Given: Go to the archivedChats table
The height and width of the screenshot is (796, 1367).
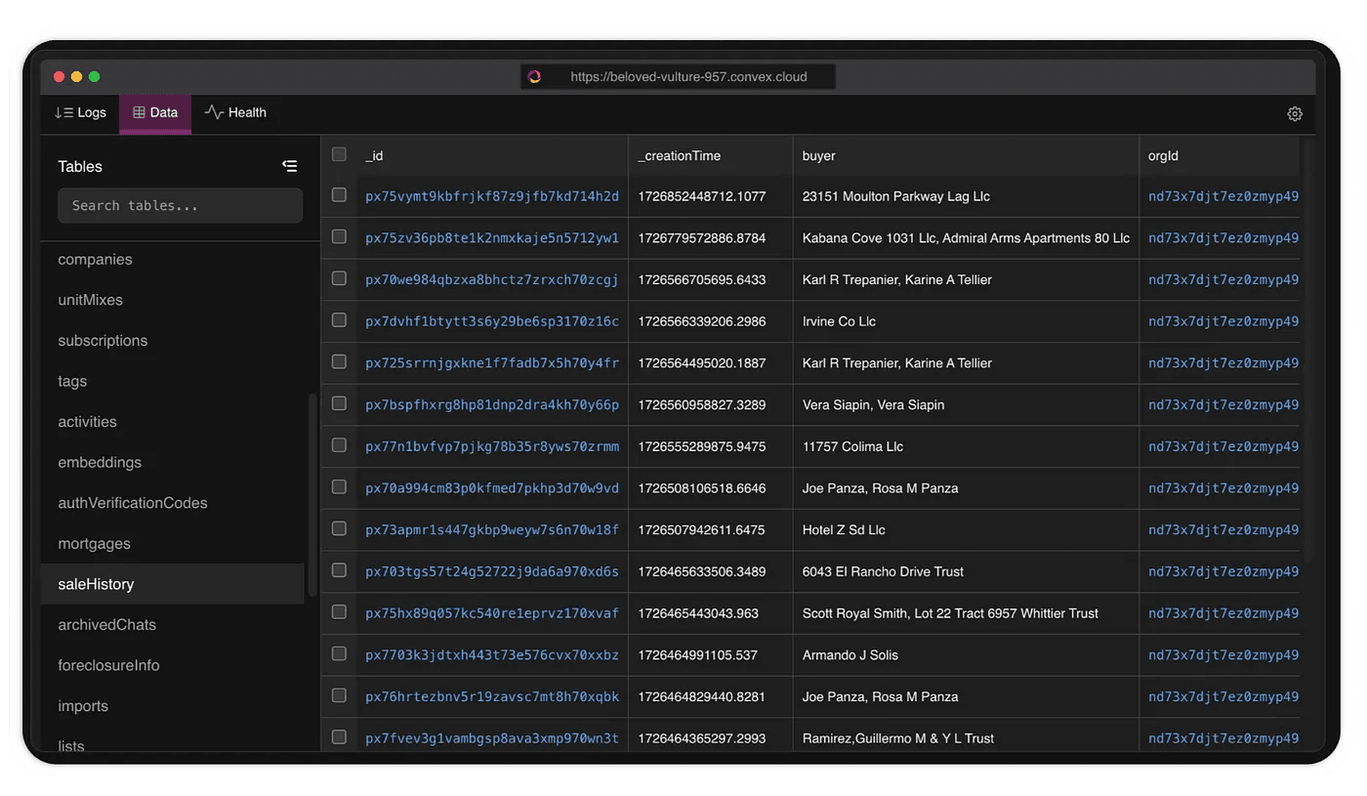Looking at the screenshot, I should pyautogui.click(x=106, y=625).
